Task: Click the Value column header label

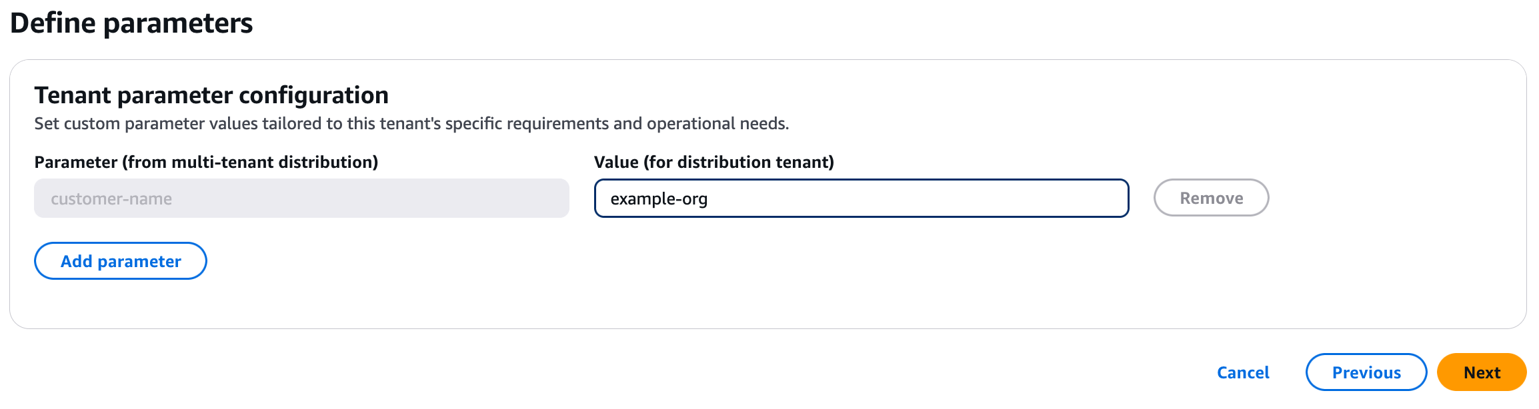Action: (x=713, y=161)
